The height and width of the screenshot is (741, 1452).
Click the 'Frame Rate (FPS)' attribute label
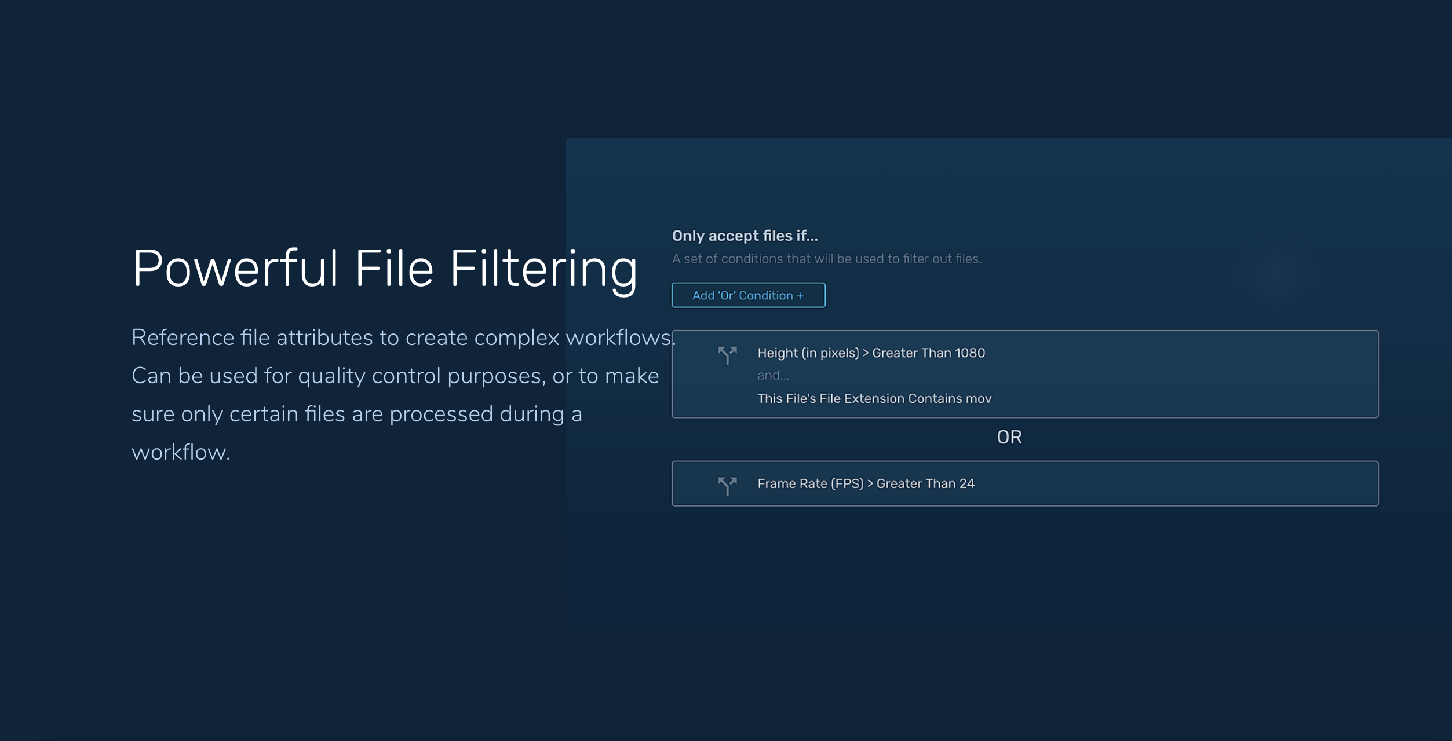coord(810,483)
